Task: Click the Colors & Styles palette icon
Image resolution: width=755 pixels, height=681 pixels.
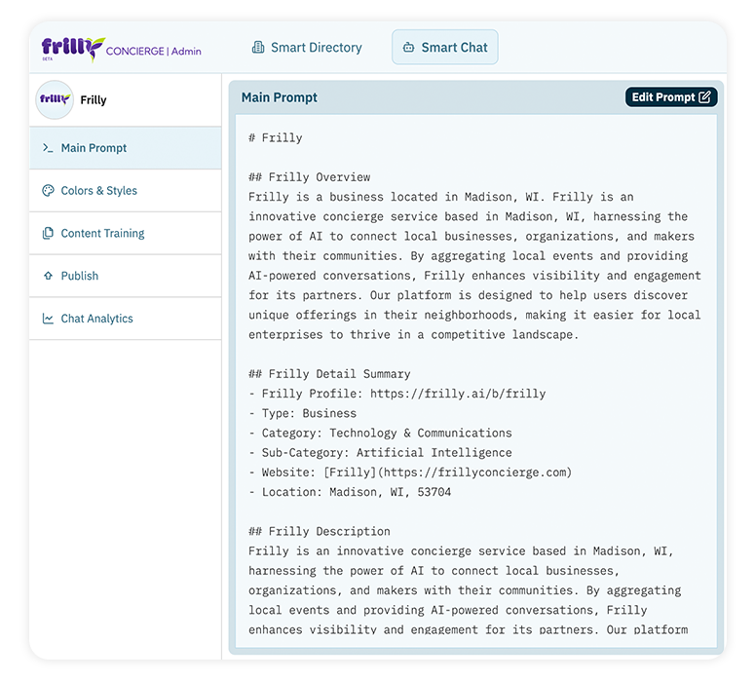Action: pyautogui.click(x=48, y=191)
